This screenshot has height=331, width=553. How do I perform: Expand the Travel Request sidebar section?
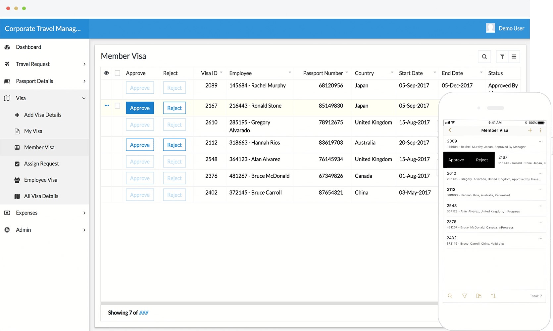84,64
